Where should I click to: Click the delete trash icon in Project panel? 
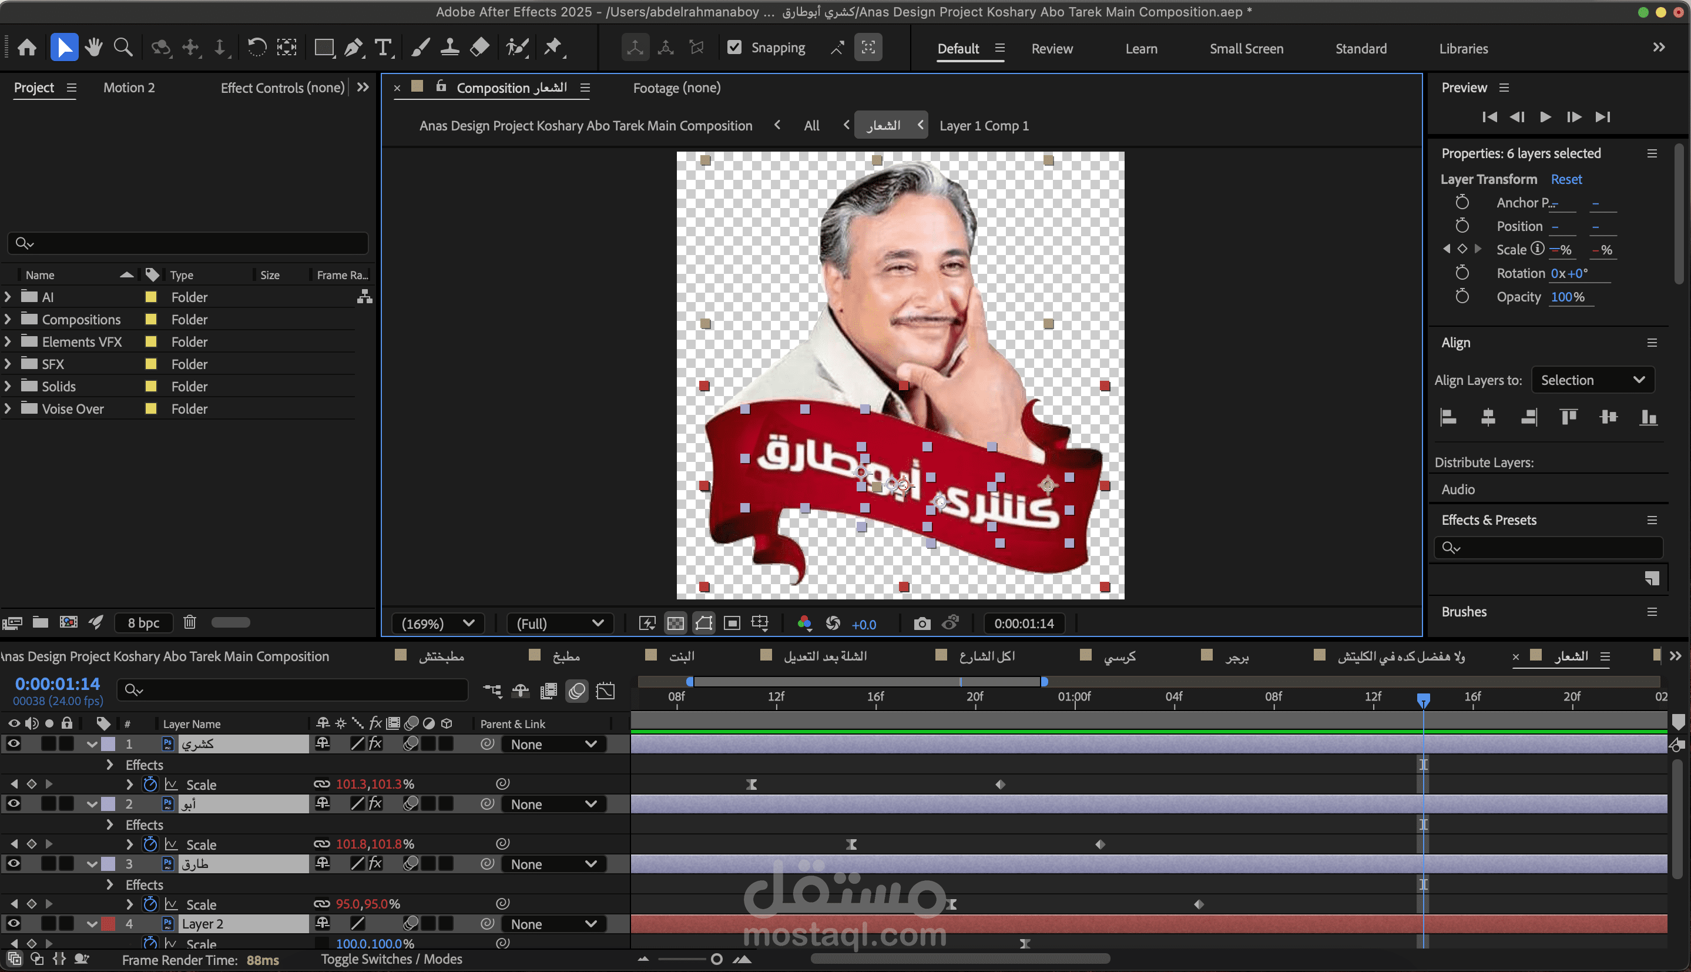(190, 622)
